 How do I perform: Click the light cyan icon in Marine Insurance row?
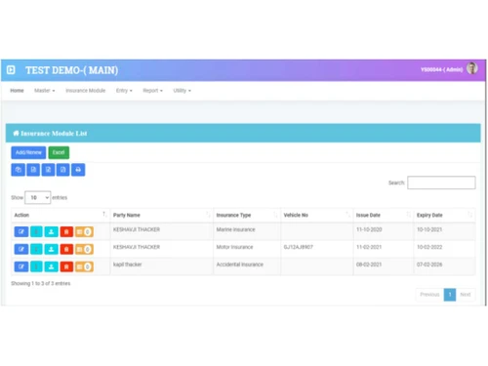point(36,231)
